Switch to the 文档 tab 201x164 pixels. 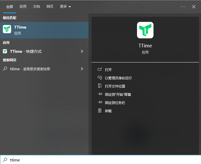[x=36, y=7]
